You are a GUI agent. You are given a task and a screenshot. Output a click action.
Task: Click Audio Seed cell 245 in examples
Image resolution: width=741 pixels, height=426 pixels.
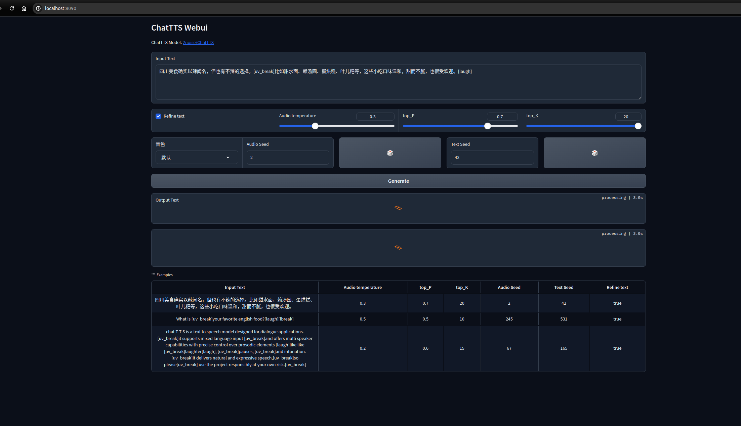(x=509, y=319)
